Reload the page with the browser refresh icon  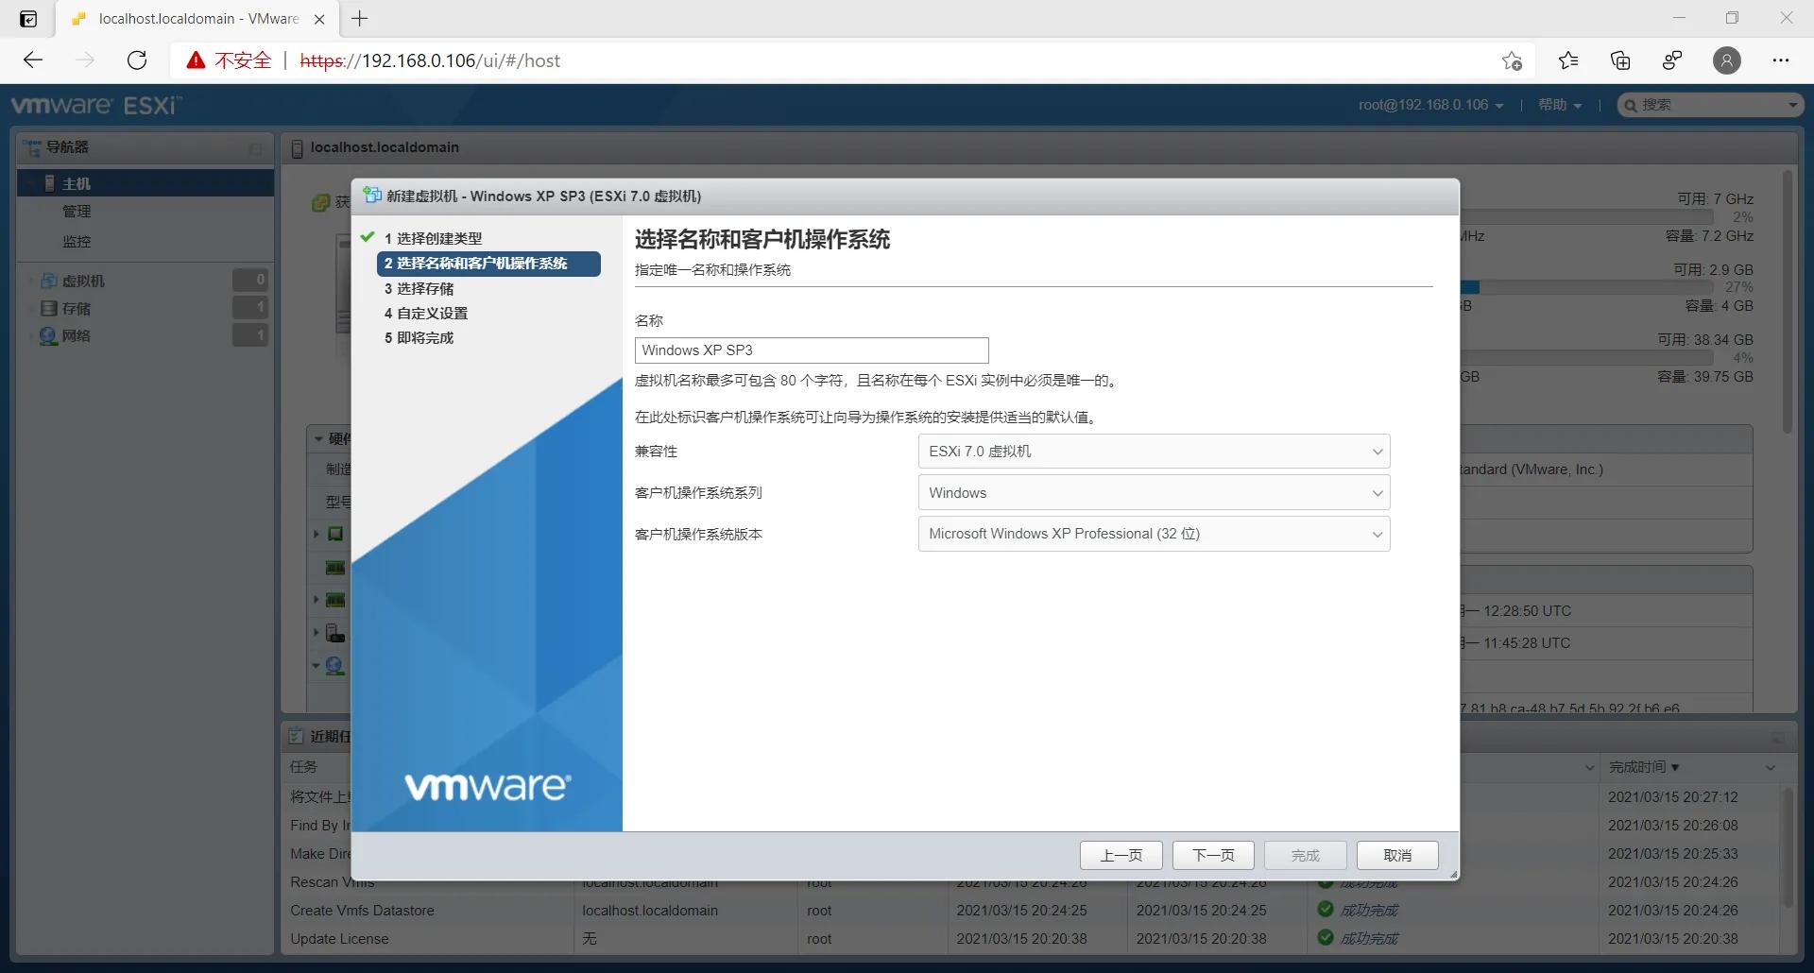point(136,60)
